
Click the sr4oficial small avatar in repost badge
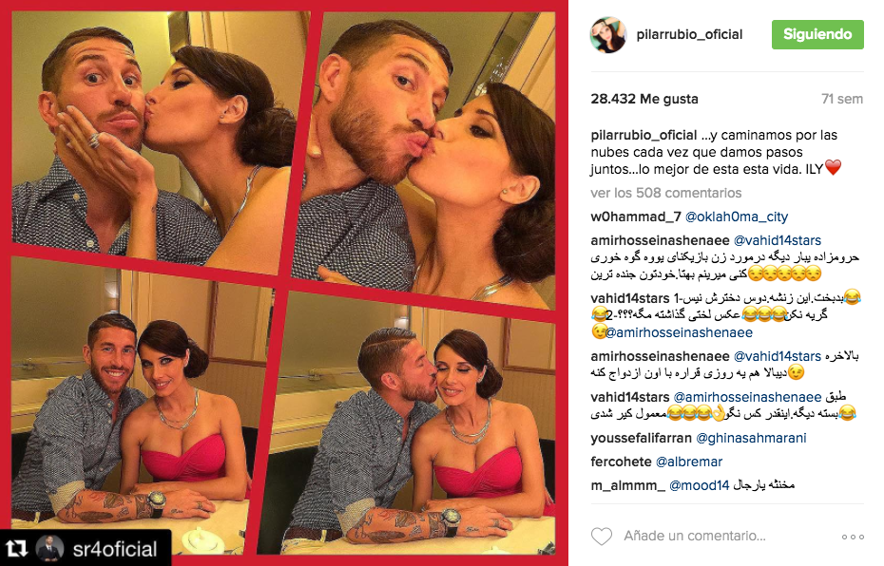point(49,548)
